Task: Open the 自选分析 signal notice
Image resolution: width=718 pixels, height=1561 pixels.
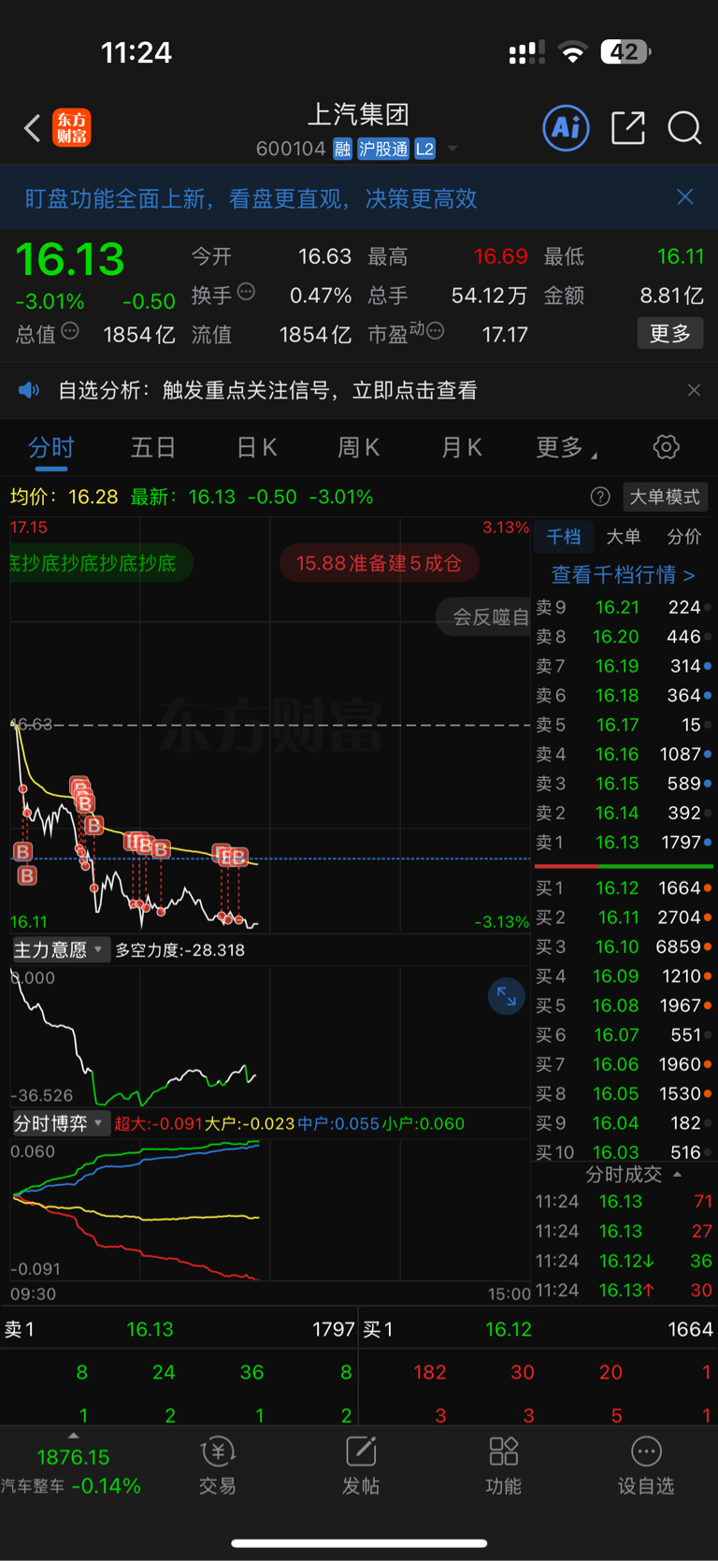Action: pyautogui.click(x=267, y=390)
